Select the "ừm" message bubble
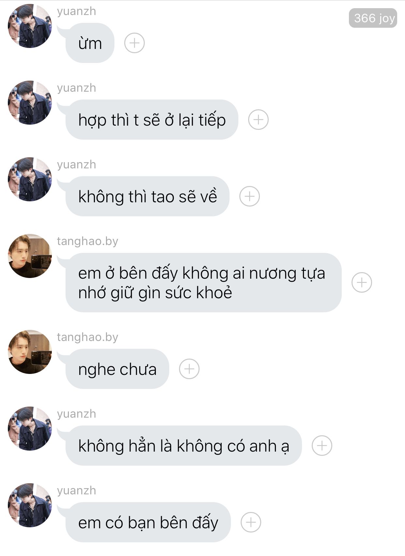Screen dimensions: 405x556 (x=90, y=43)
